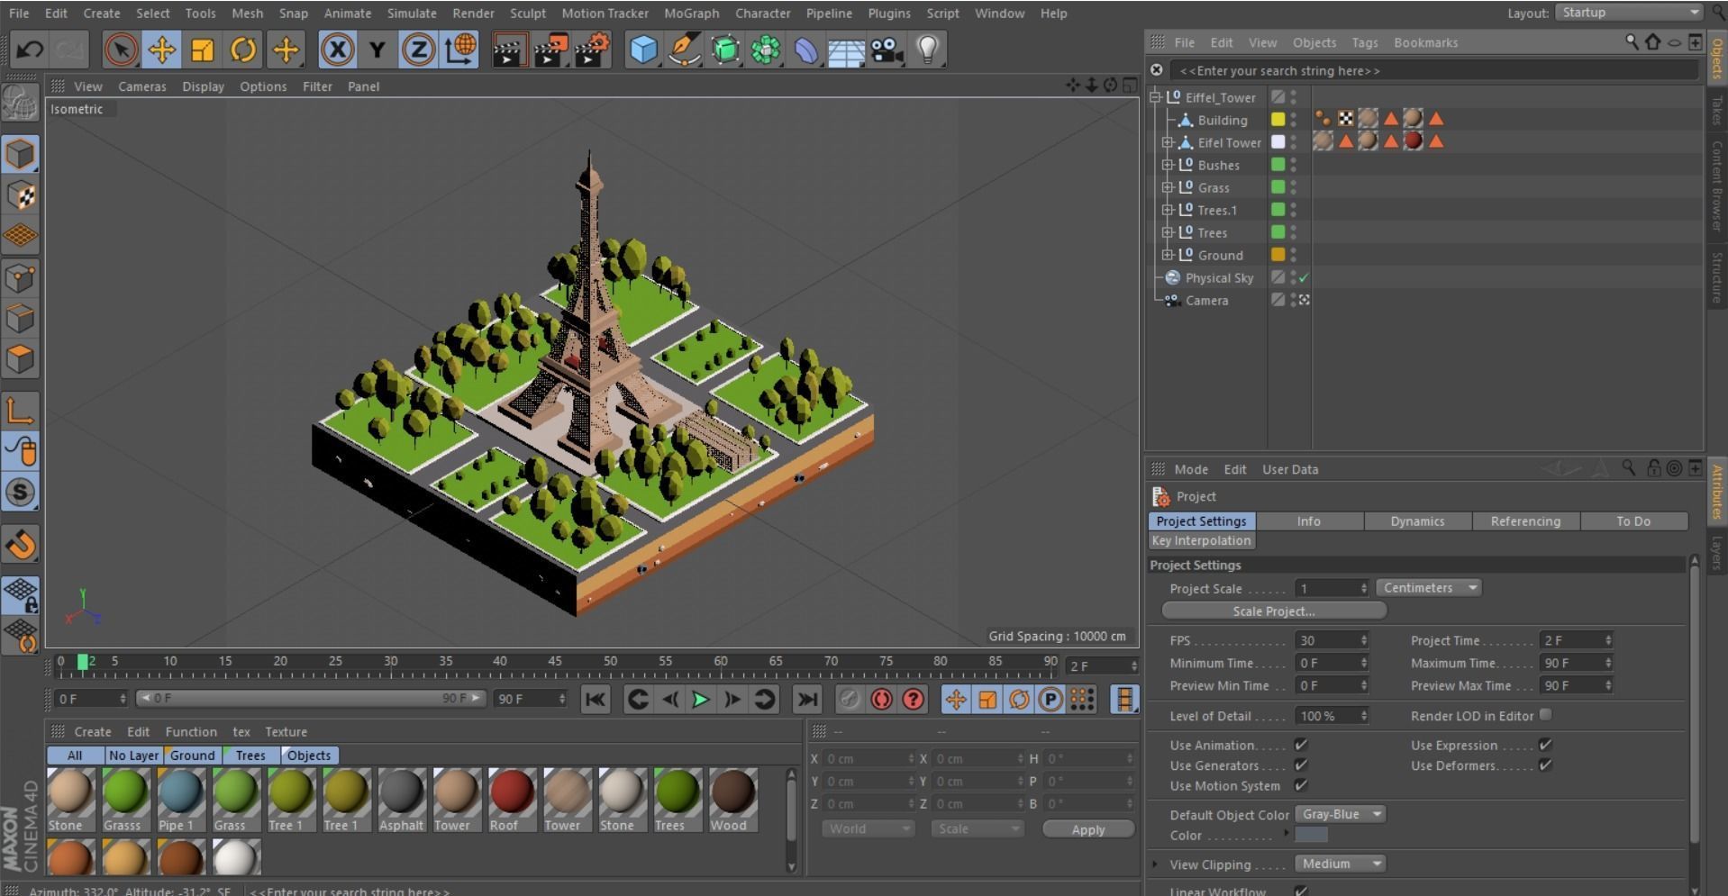Go to end of animation
This screenshot has width=1728, height=896.
coord(807,700)
